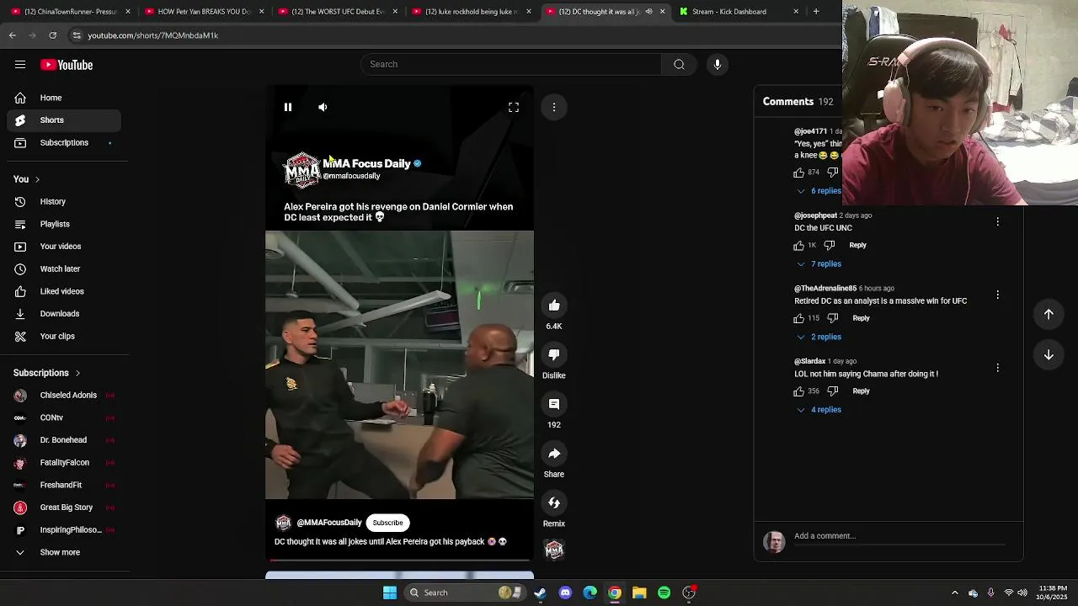Open the comments button showing 192
This screenshot has height=606, width=1078.
tap(554, 405)
